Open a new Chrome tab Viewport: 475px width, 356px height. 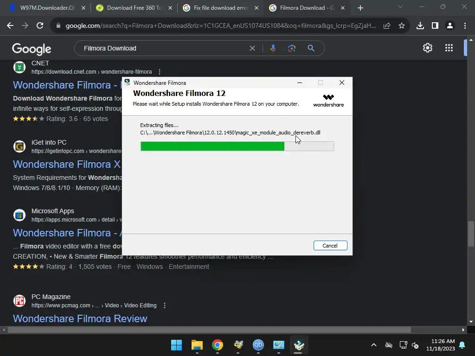click(360, 8)
